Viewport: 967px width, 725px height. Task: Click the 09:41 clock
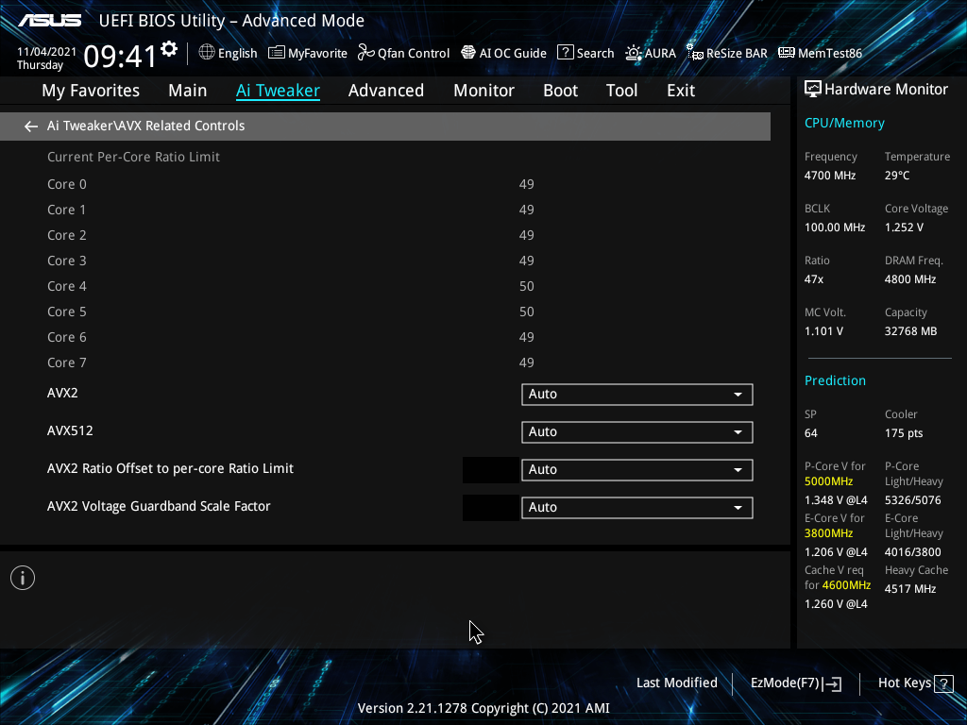(x=120, y=56)
